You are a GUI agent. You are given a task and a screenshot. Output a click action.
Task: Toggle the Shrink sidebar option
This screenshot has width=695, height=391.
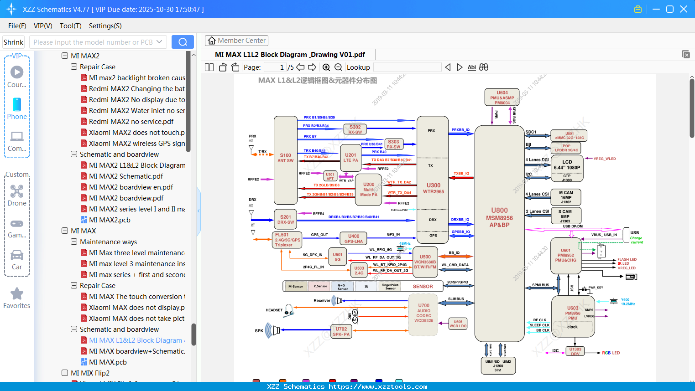13,41
